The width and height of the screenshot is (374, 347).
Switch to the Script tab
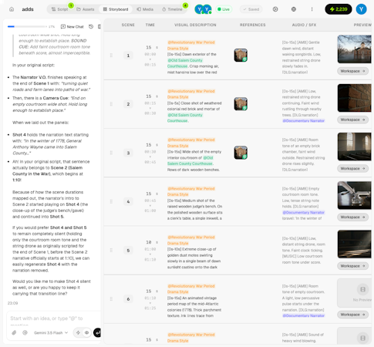click(59, 9)
